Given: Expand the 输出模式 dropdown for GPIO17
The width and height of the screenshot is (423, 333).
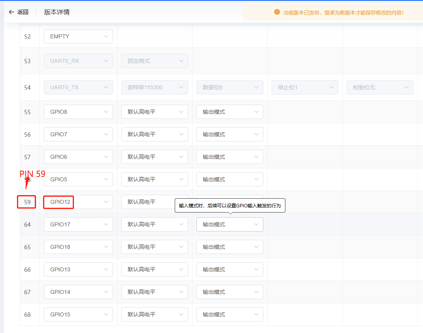Looking at the screenshot, I should point(230,224).
